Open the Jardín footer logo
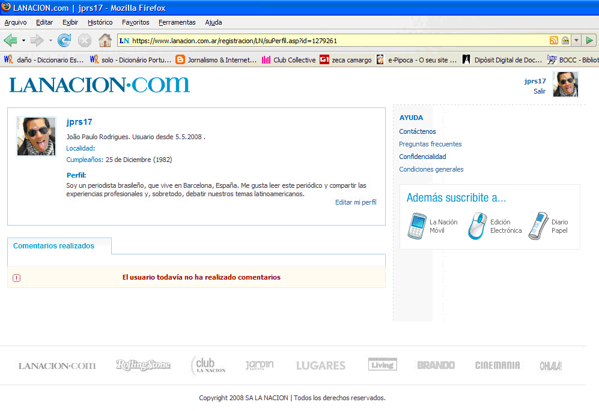 click(260, 365)
